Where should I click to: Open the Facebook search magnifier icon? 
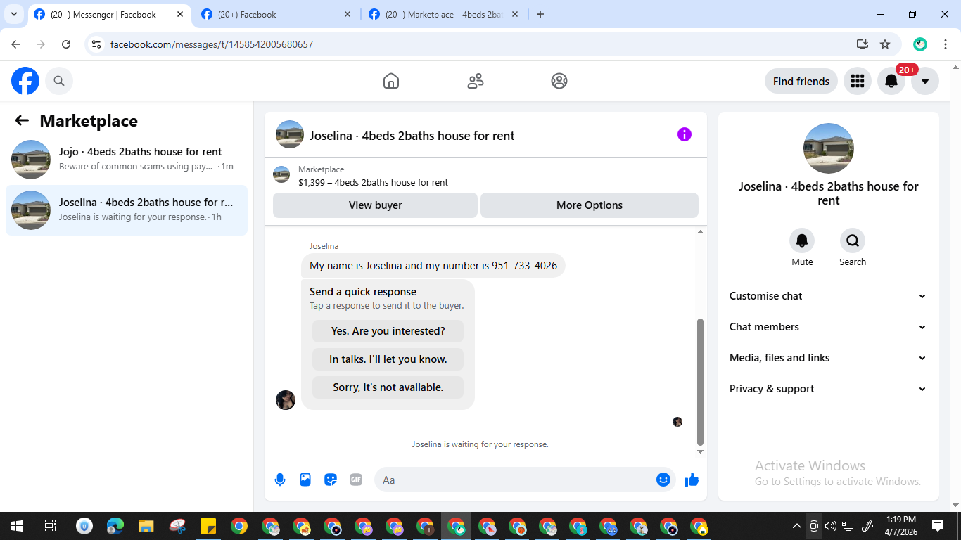(x=59, y=81)
